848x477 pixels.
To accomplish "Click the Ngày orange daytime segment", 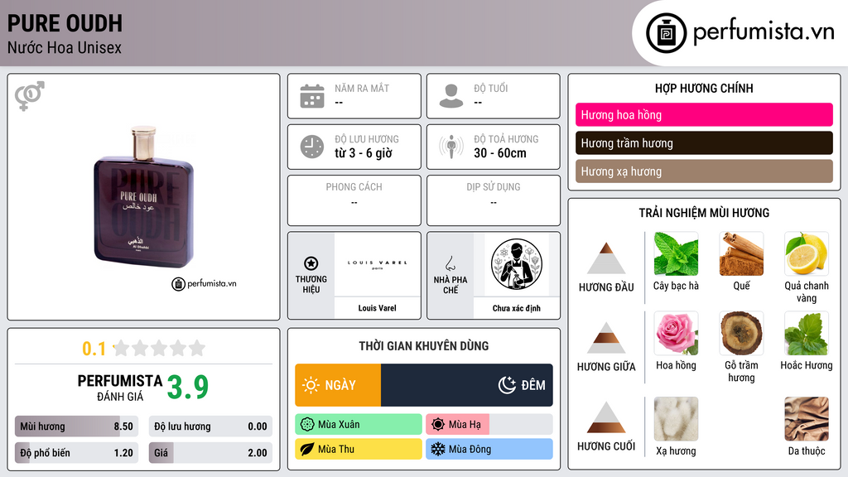I will [x=338, y=385].
